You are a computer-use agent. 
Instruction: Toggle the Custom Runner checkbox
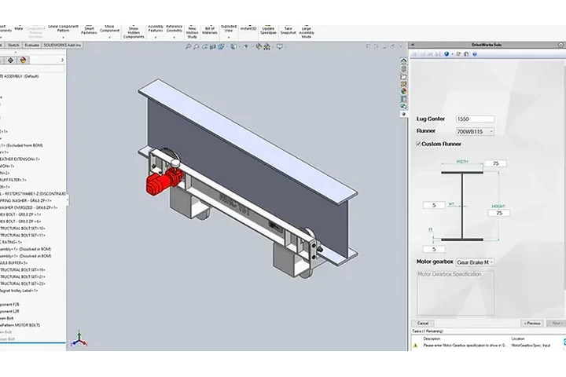tap(418, 144)
